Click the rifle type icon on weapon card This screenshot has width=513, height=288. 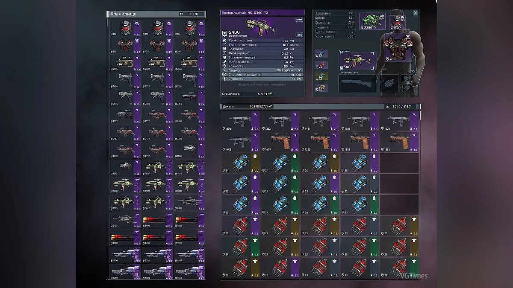299,20
